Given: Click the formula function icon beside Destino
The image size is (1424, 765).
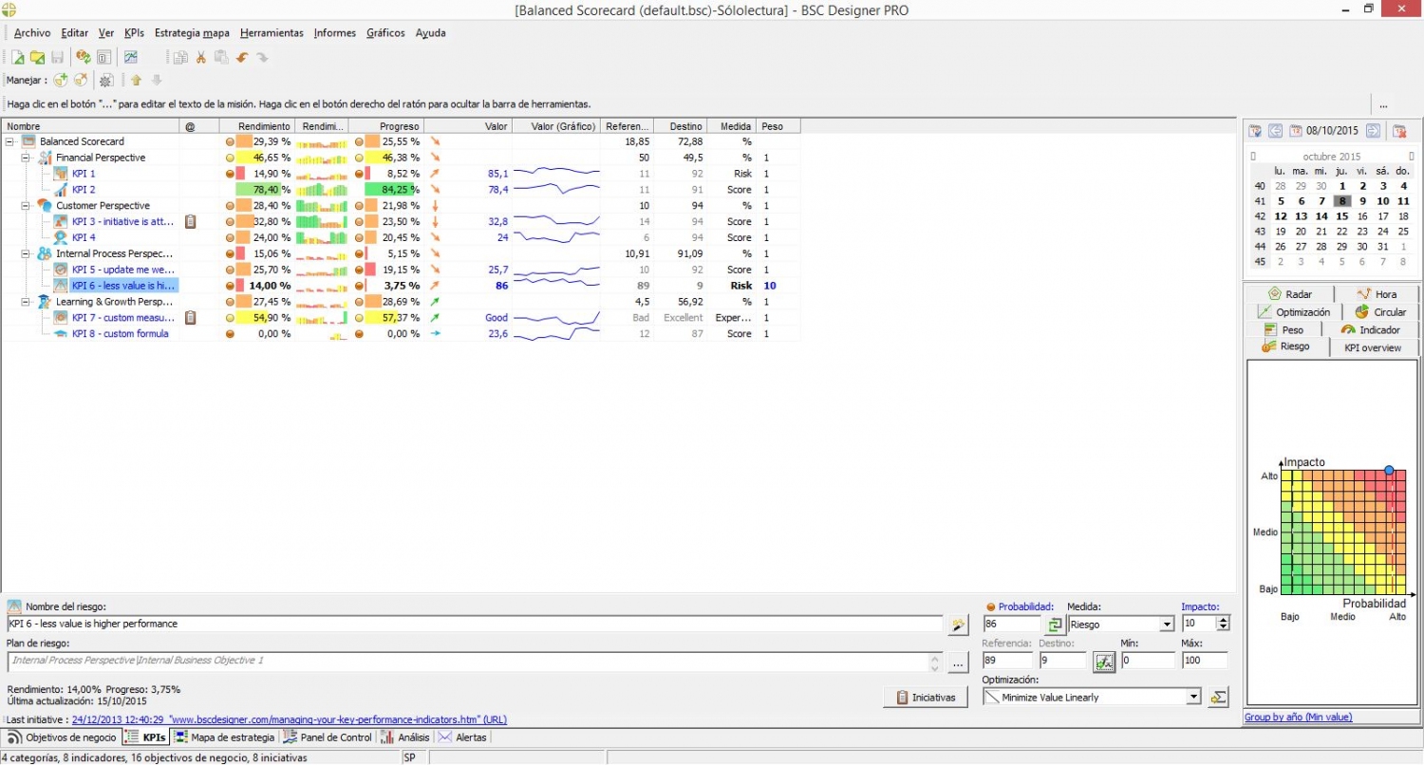Looking at the screenshot, I should pyautogui.click(x=1104, y=661).
